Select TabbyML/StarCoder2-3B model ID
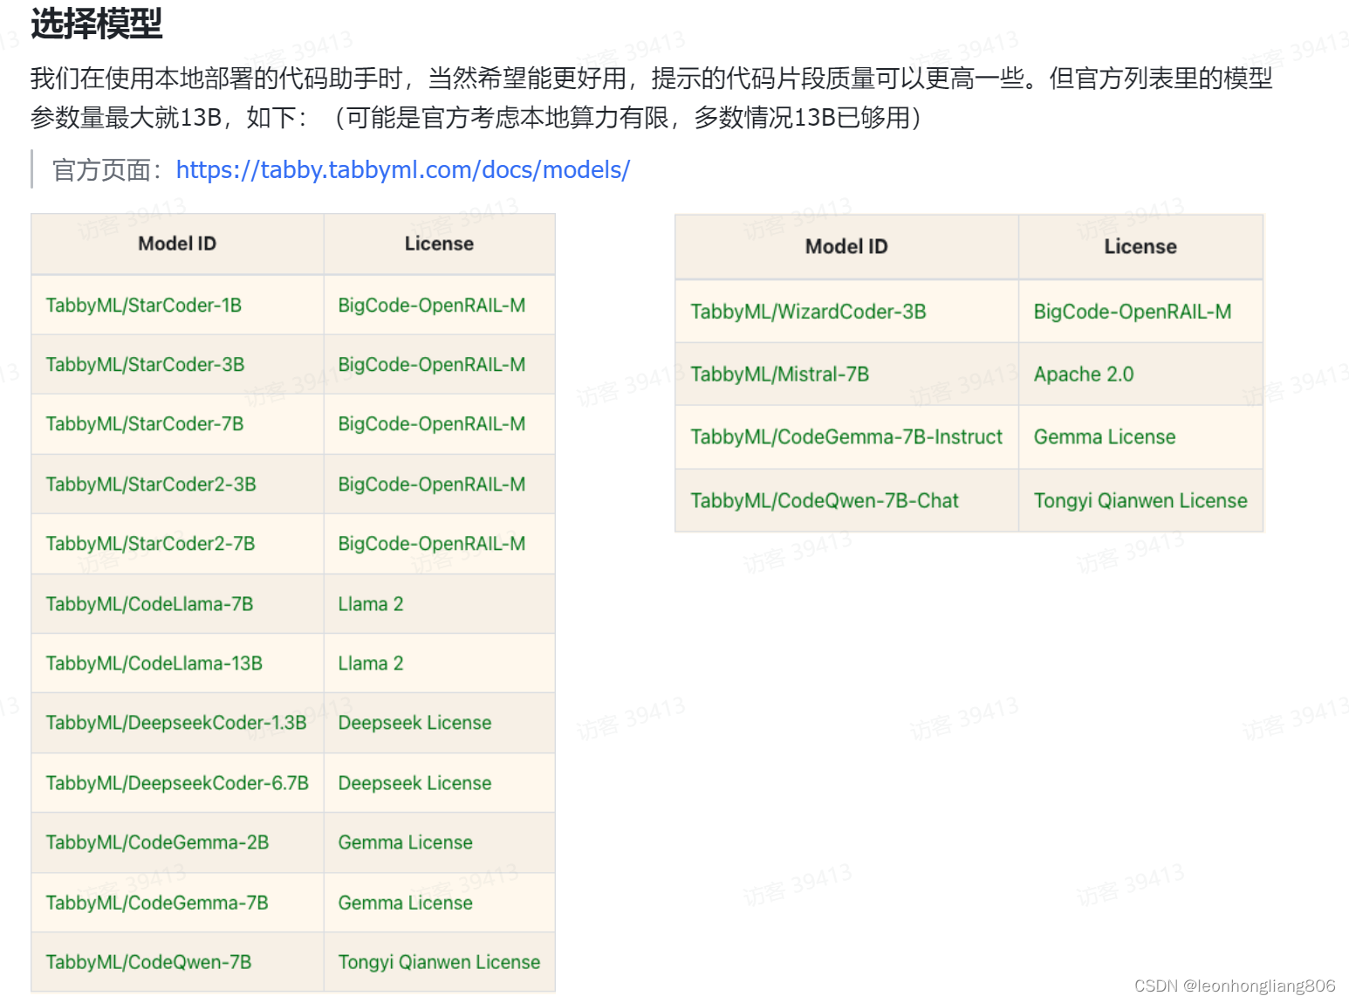 (x=151, y=484)
